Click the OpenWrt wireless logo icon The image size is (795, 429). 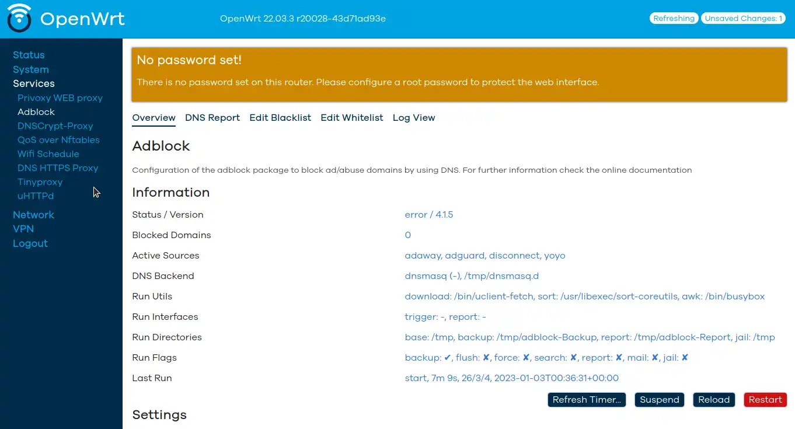pyautogui.click(x=18, y=18)
